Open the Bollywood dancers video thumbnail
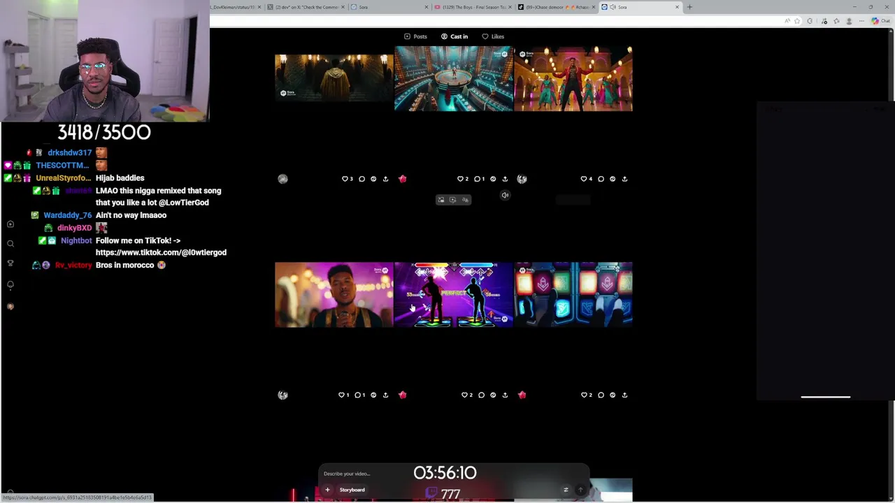The width and height of the screenshot is (895, 503). point(573,79)
